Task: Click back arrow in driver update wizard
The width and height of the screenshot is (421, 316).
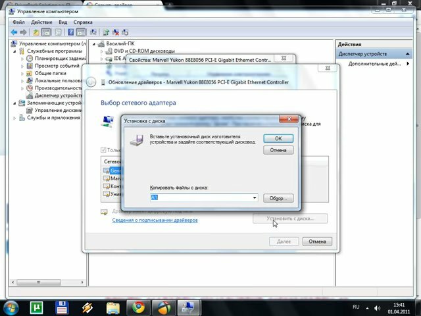Action: [x=91, y=82]
